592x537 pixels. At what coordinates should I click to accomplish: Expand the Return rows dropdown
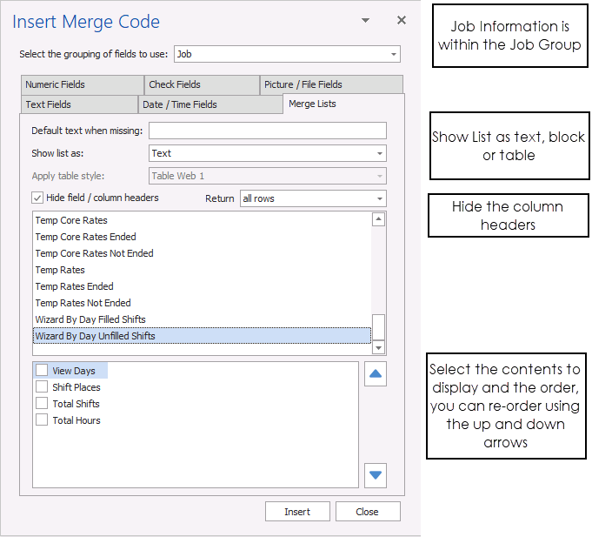380,198
